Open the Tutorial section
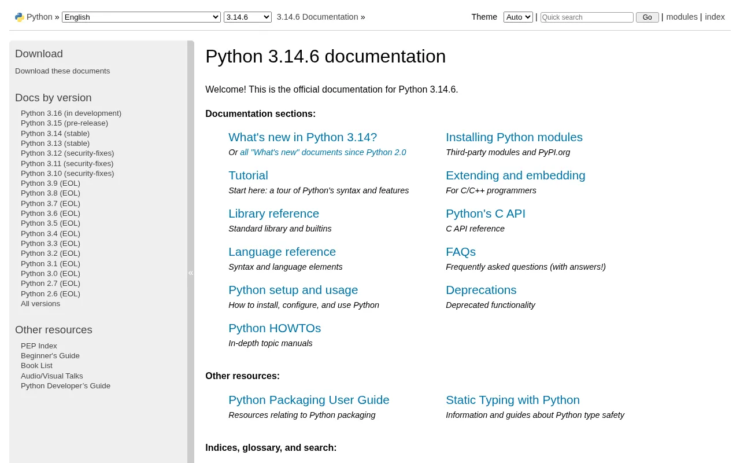 (x=248, y=175)
